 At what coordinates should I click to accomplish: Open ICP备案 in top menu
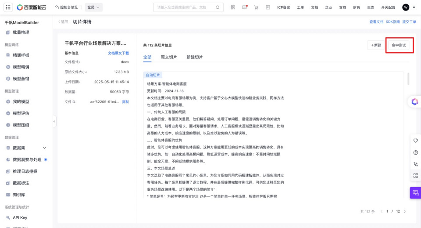284,7
